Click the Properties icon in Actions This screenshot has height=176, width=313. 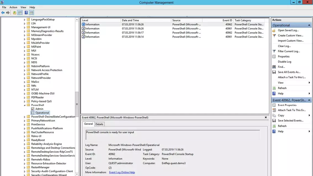pyautogui.click(x=274, y=56)
